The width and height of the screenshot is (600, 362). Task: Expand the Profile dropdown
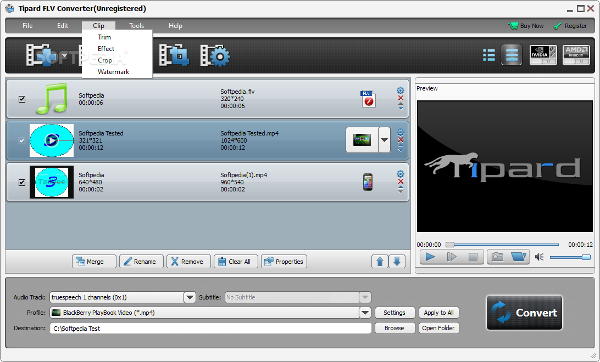(x=365, y=313)
